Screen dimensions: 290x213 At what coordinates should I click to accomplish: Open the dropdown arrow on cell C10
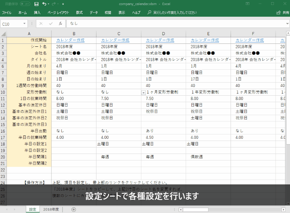pos(144,92)
